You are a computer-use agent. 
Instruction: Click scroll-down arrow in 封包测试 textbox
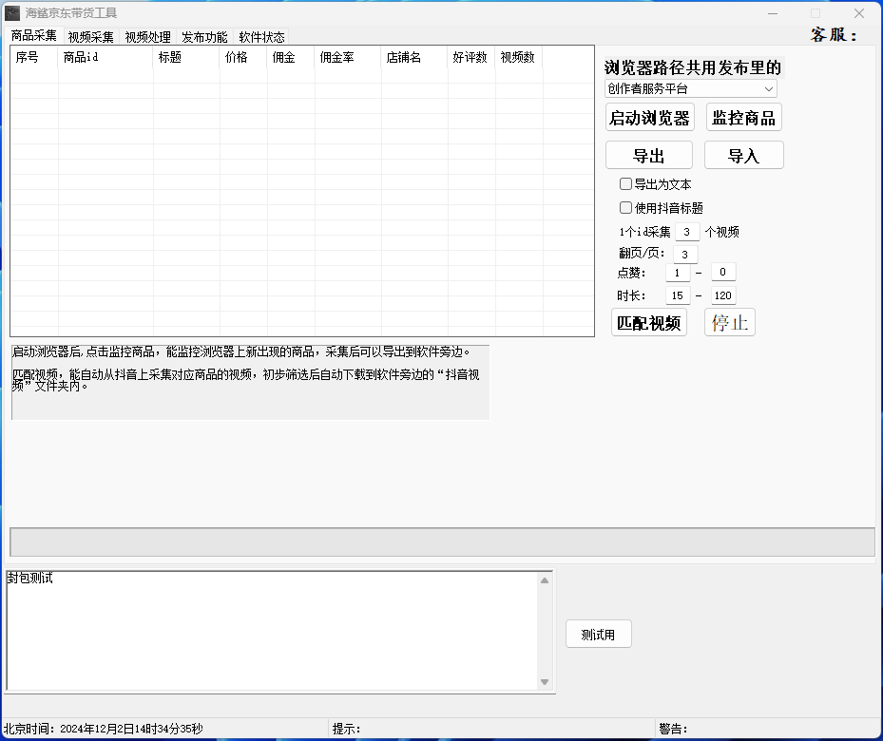point(545,681)
